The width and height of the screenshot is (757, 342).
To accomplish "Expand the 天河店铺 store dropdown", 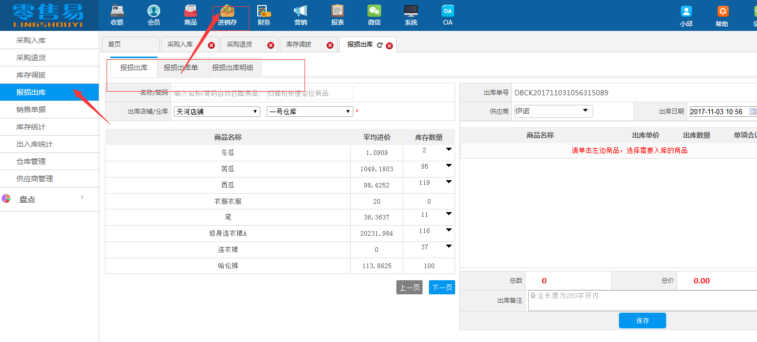I will click(254, 111).
